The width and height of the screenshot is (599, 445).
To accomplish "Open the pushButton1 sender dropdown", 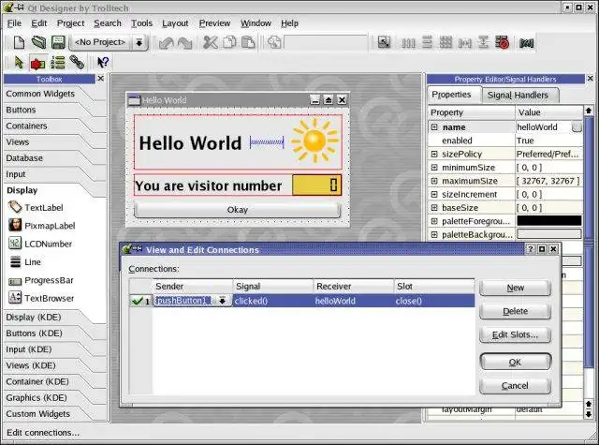I will point(222,301).
